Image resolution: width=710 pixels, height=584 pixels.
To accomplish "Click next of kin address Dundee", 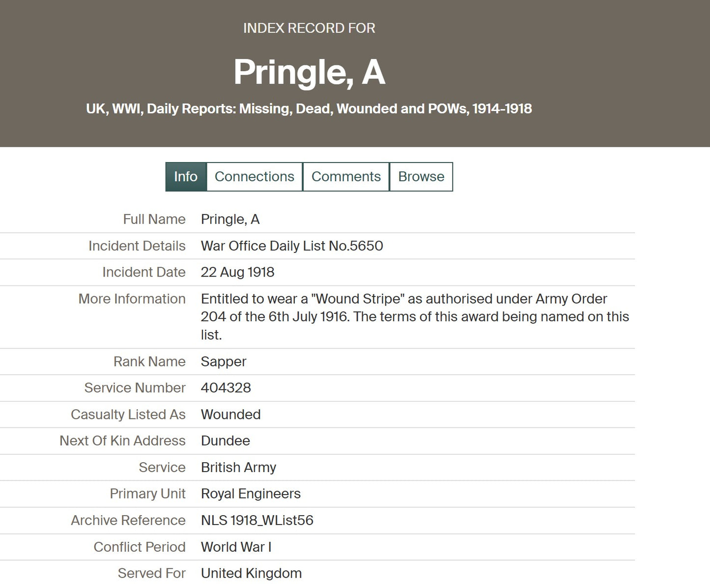I will tap(226, 441).
